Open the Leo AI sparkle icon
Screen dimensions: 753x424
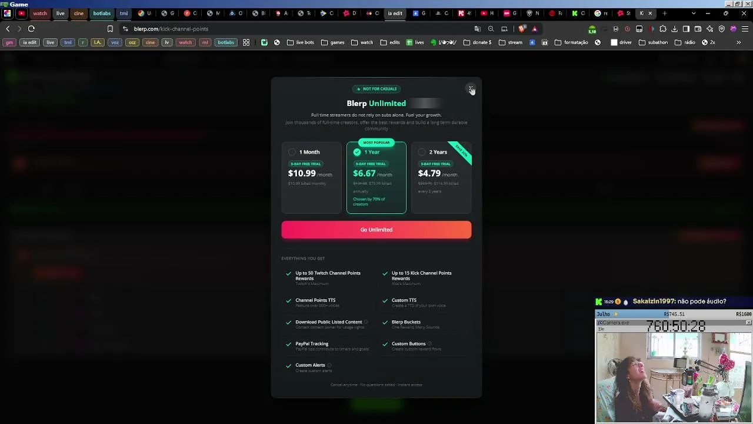pos(710,29)
